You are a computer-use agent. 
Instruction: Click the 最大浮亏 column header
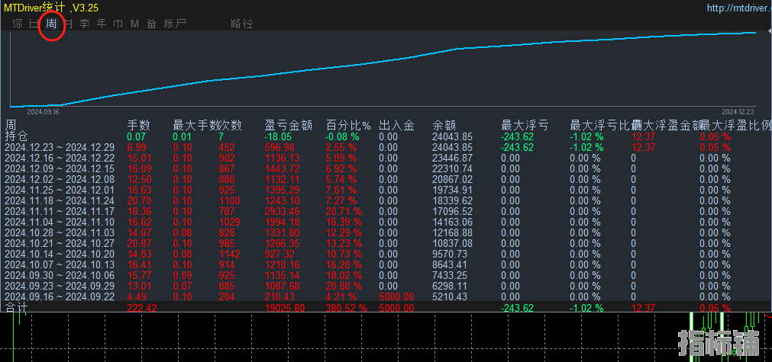tap(525, 125)
